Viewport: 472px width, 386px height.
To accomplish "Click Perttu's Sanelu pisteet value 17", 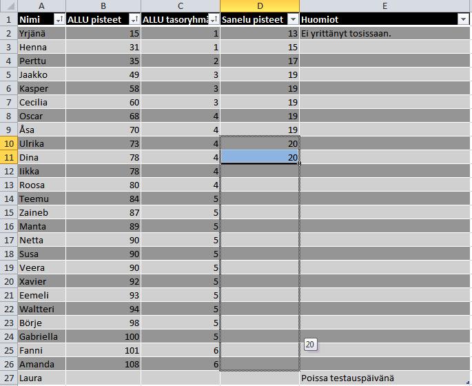I will [x=260, y=61].
